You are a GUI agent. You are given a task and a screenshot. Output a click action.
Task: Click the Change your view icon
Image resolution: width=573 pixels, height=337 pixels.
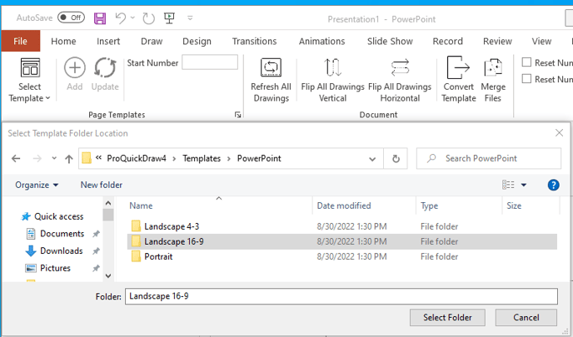pyautogui.click(x=508, y=185)
